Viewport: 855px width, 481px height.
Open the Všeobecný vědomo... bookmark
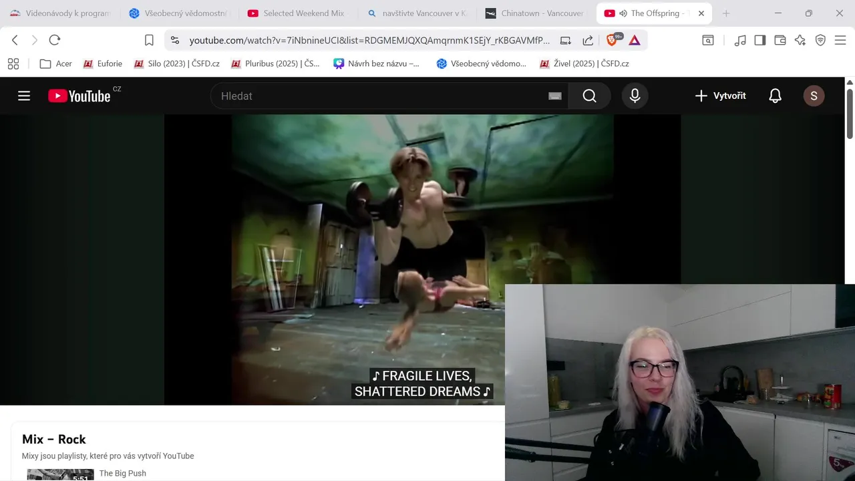pos(482,63)
